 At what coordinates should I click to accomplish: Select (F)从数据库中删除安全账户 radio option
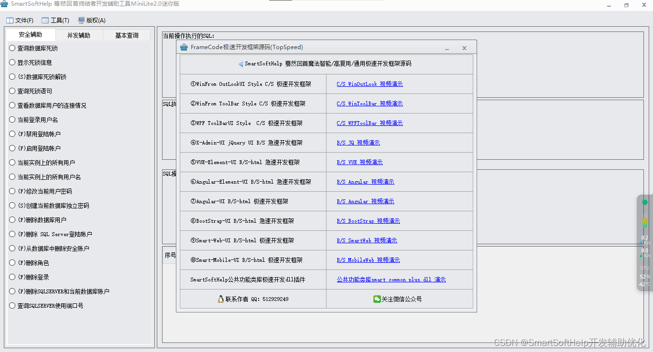(x=49, y=248)
